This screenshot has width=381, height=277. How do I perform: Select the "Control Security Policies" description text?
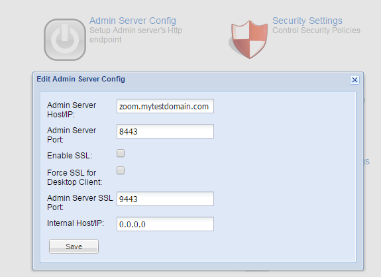[316, 30]
